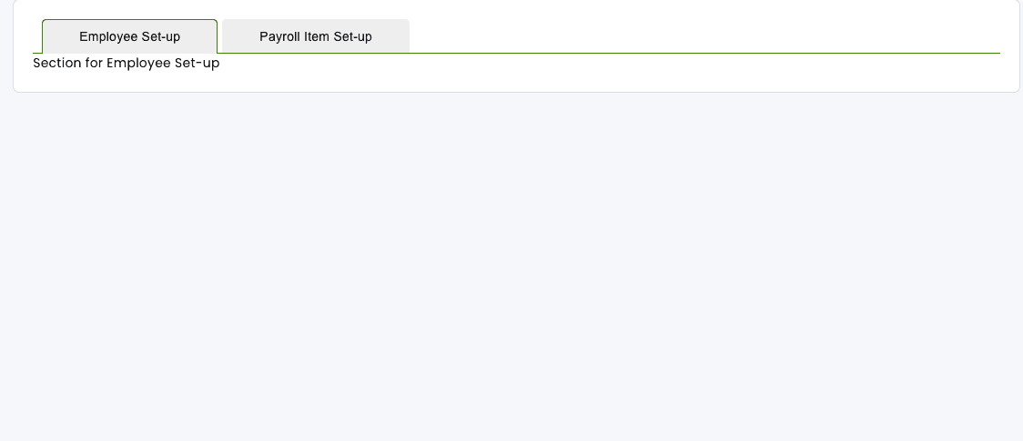Click the empty gray background below the panel
Screen dimensions: 1023x441
[x=510, y=273]
